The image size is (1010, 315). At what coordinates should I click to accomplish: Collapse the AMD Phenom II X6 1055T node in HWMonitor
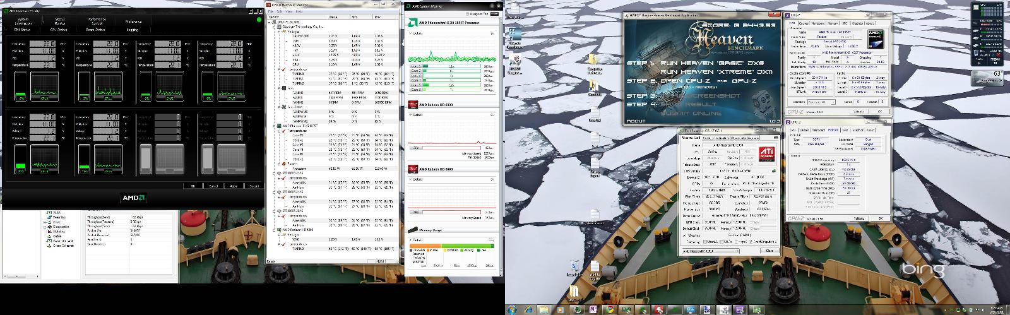click(x=273, y=126)
